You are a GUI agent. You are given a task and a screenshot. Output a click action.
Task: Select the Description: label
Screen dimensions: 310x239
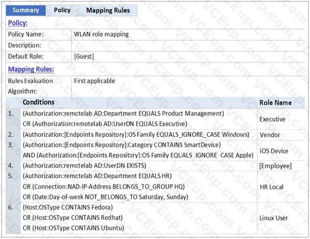click(x=24, y=46)
